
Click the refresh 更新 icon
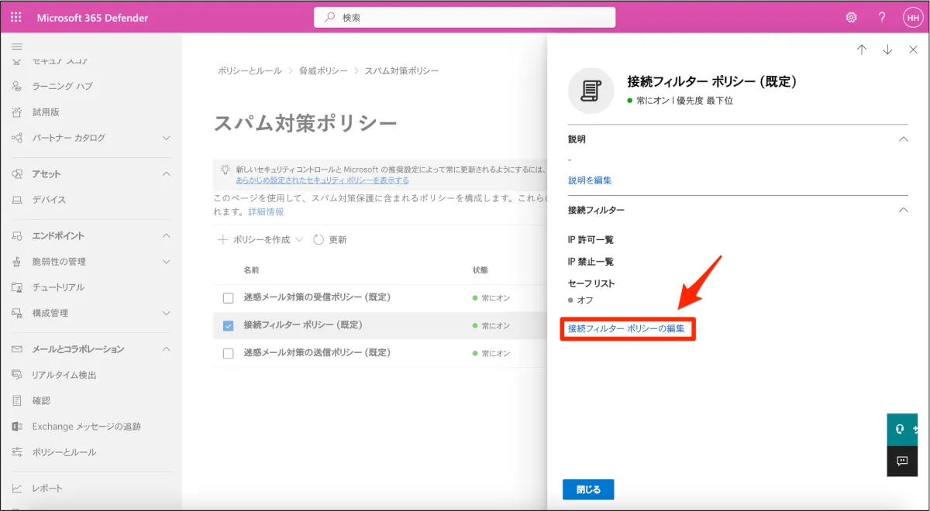(x=319, y=240)
